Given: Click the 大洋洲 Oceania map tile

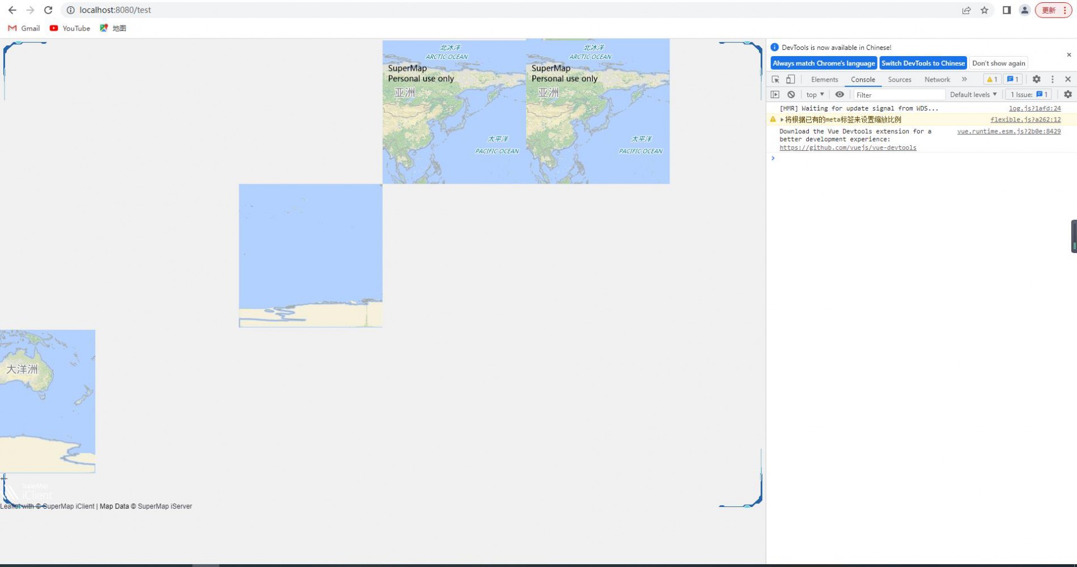Looking at the screenshot, I should (x=48, y=401).
